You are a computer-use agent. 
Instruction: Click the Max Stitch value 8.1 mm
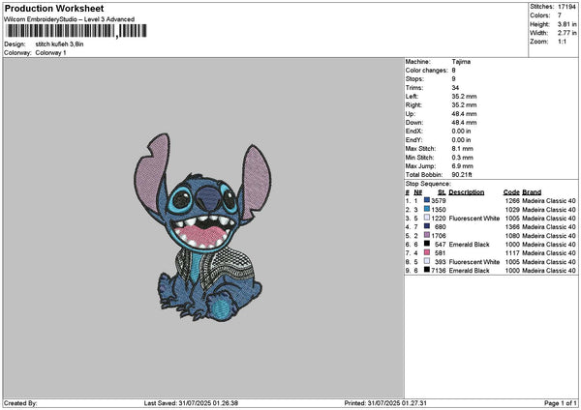(x=463, y=149)
